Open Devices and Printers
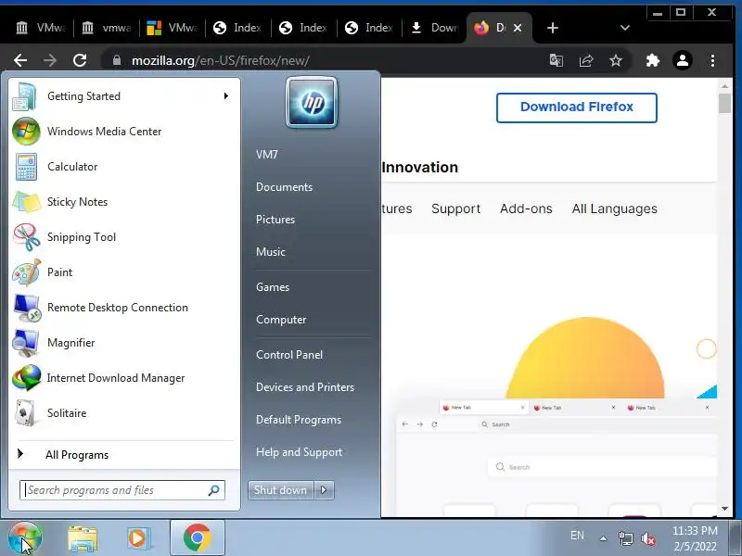 click(x=305, y=387)
